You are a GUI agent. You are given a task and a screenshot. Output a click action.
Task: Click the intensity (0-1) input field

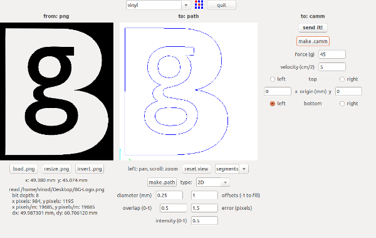point(204,221)
